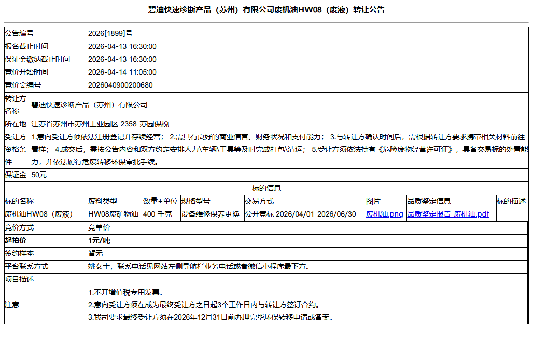Viewport: 533px width, 359px height.
Task: Click the 数量+单位 column header
Action: [x=160, y=201]
